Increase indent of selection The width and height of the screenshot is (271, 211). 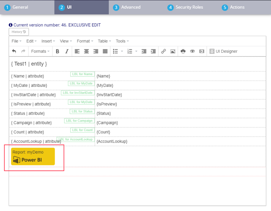click(153, 51)
